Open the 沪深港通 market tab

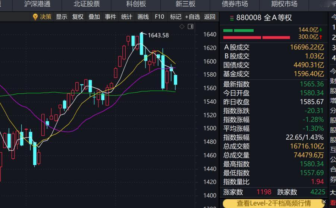pyautogui.click(x=37, y=4)
